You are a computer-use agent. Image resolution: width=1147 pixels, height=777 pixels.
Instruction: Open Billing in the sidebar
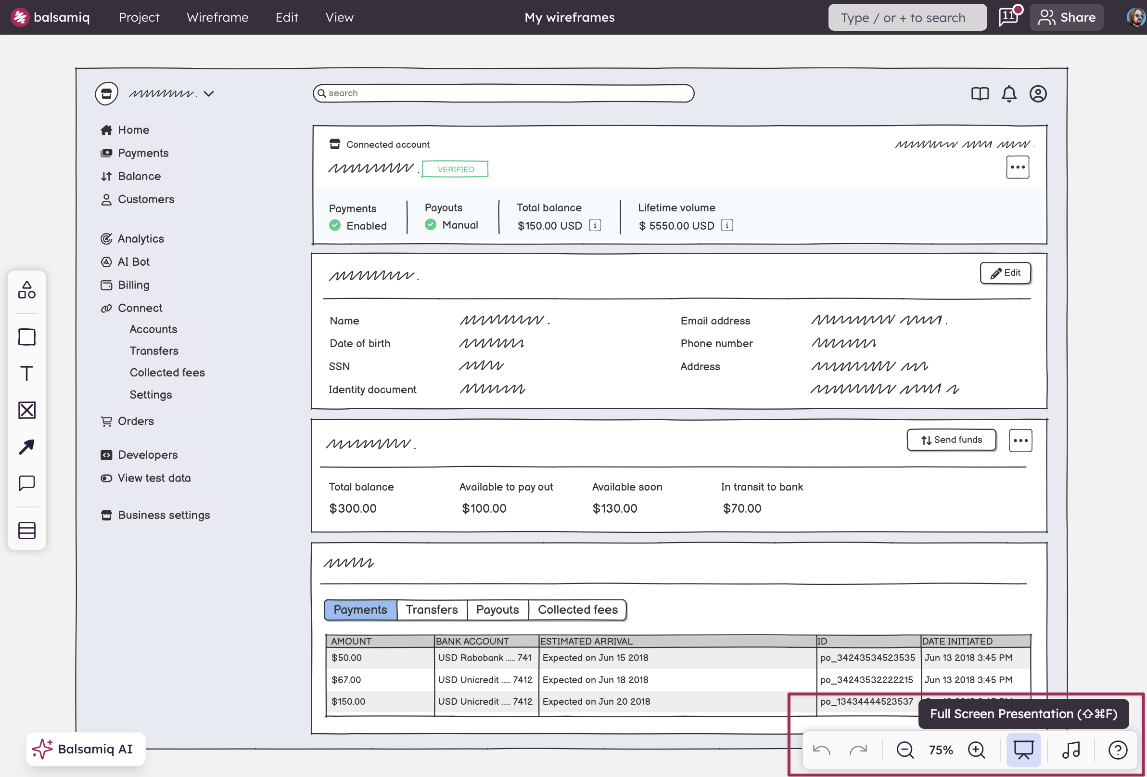click(125, 285)
